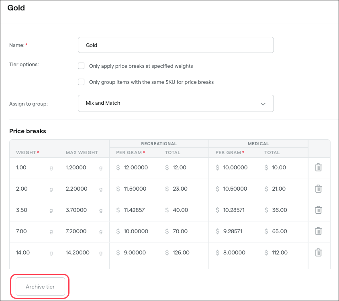Image resolution: width=339 pixels, height=301 pixels.
Task: Edit medical per gram 10.28571
Action: click(234, 210)
